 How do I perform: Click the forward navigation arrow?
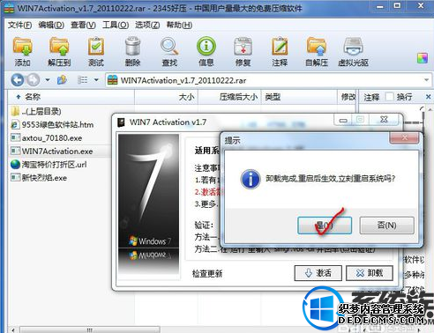(33, 79)
